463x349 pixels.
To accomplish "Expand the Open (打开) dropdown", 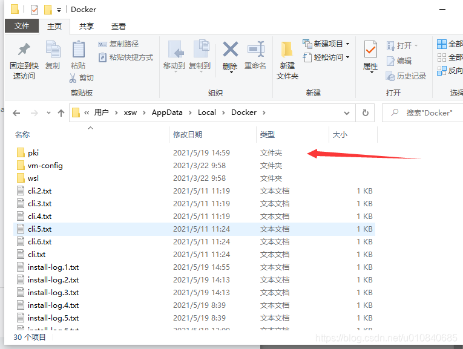I will coord(416,45).
